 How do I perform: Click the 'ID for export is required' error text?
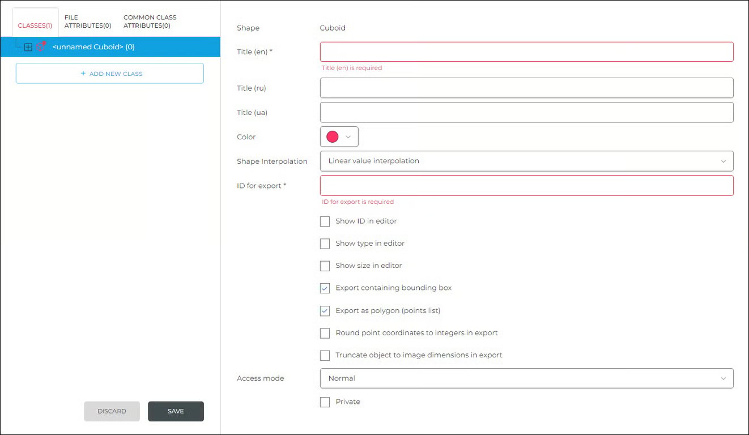[358, 202]
